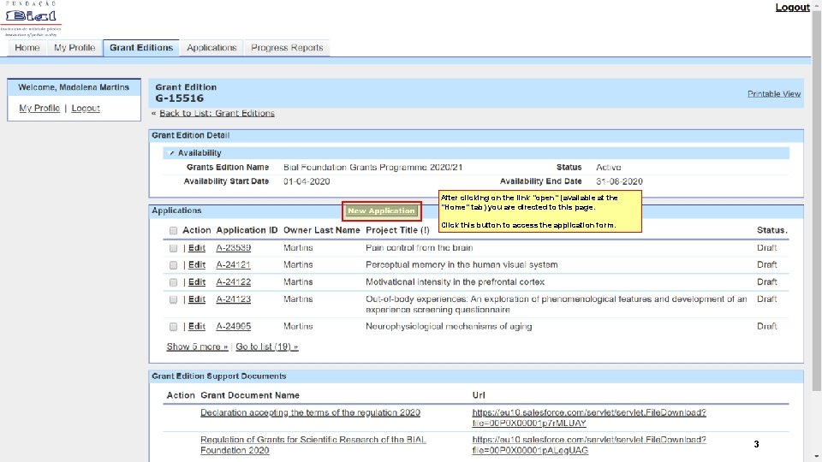
Task: Select the Grant Editions tab
Action: pos(141,48)
